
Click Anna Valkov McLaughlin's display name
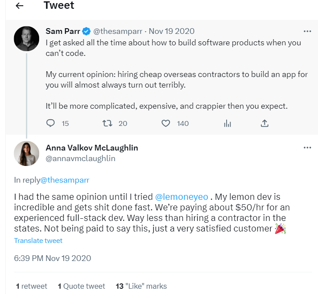point(92,148)
